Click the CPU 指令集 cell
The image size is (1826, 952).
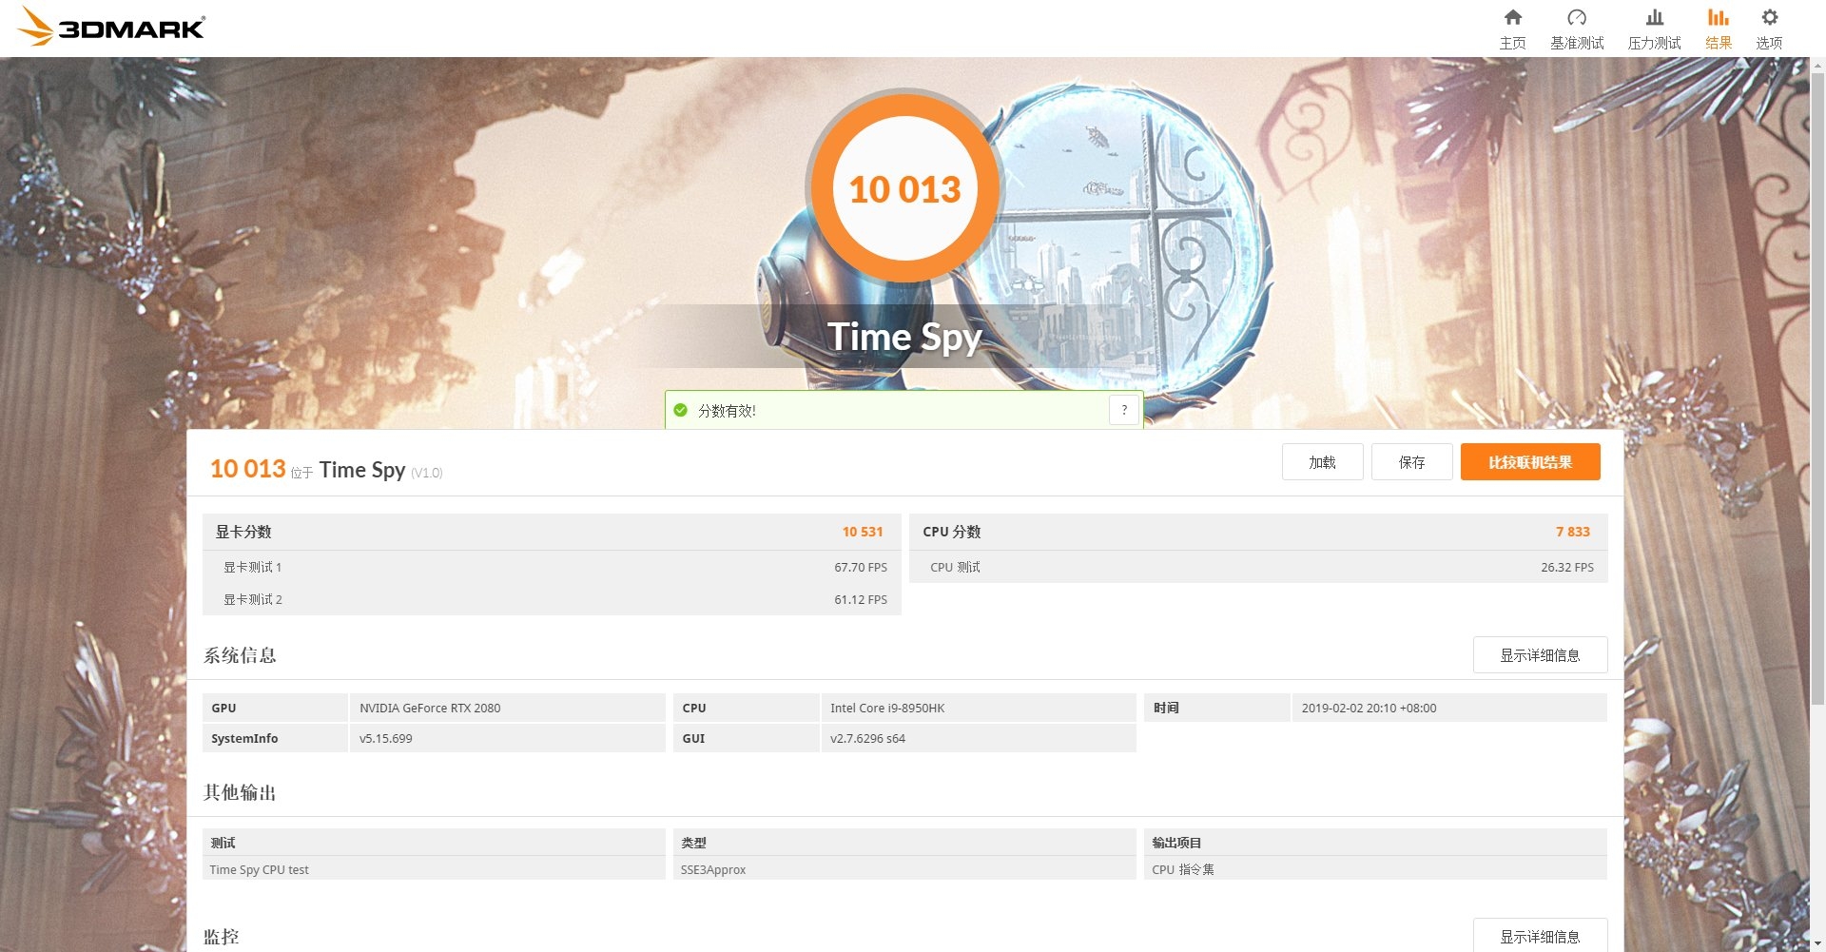(1375, 869)
